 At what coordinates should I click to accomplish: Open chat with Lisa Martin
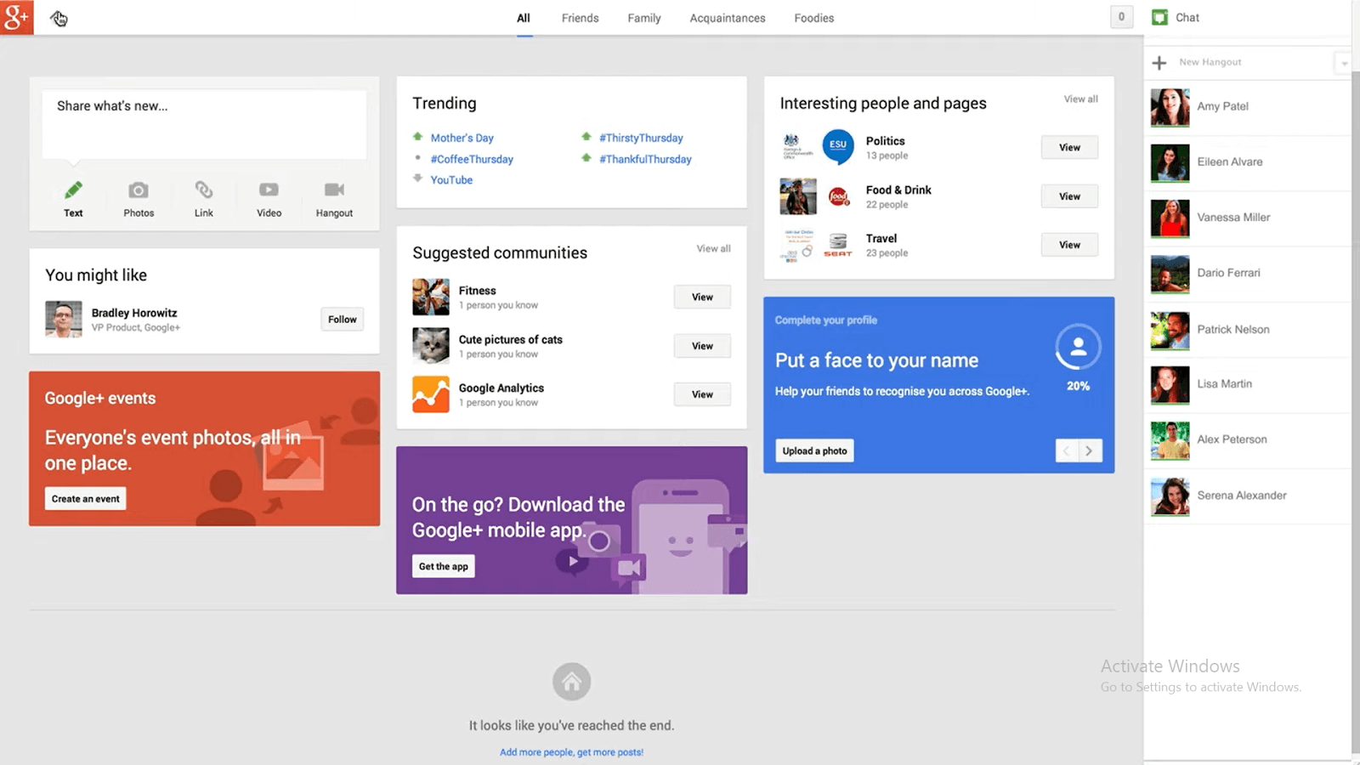point(1247,385)
